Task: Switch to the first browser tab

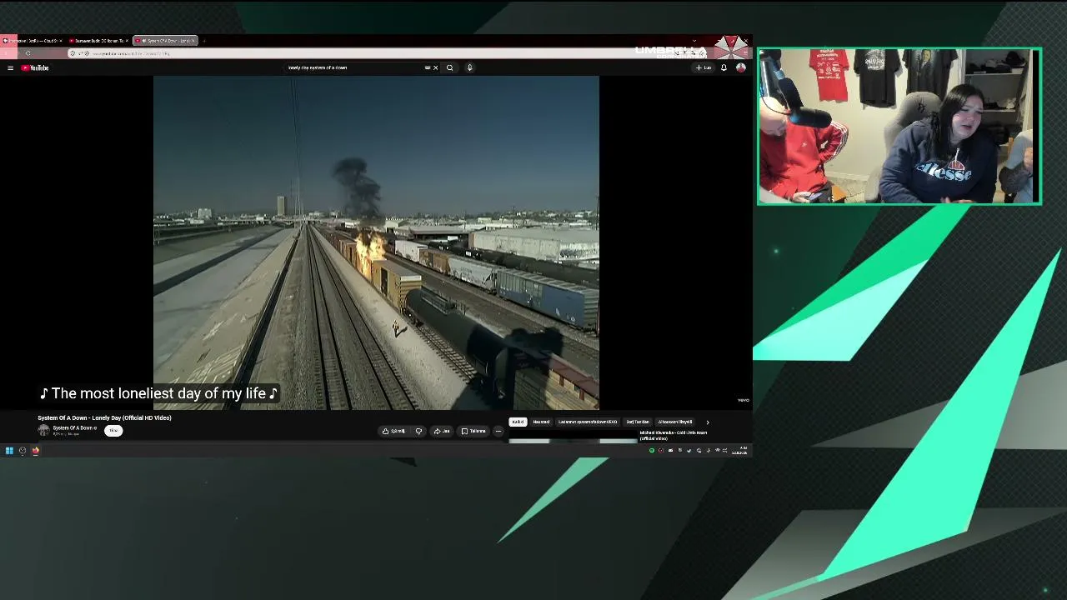Action: 33,40
